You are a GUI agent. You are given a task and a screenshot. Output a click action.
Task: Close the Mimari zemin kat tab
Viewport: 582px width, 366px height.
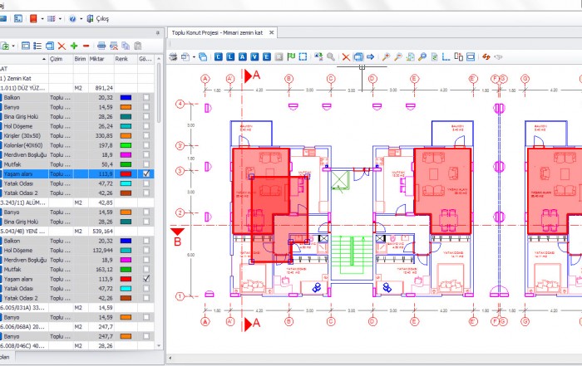point(272,32)
